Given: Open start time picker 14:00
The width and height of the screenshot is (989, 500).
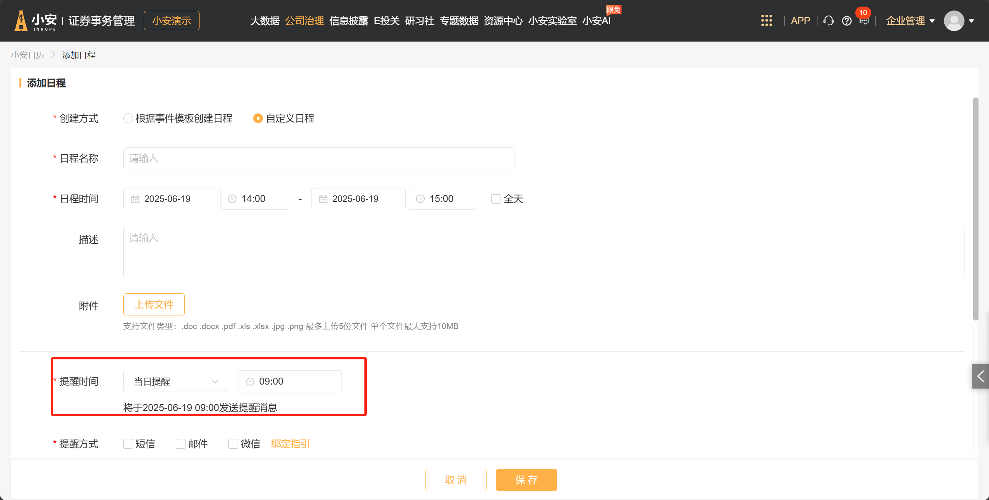Looking at the screenshot, I should coord(254,199).
